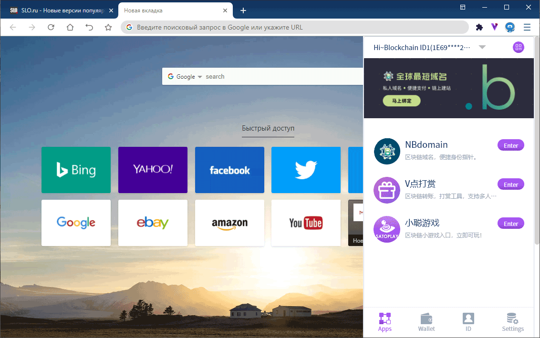Open the browser hamburger menu
The width and height of the screenshot is (540, 338).
(x=527, y=27)
